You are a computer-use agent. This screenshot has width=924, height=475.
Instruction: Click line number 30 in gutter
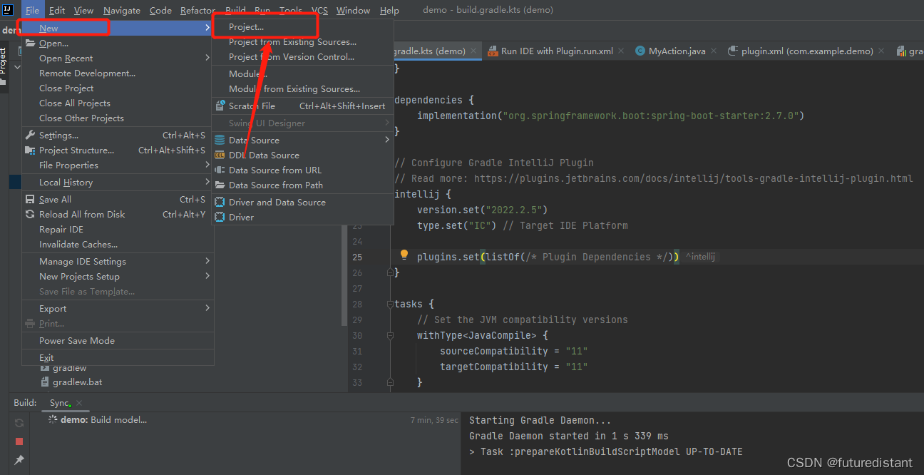(x=357, y=335)
